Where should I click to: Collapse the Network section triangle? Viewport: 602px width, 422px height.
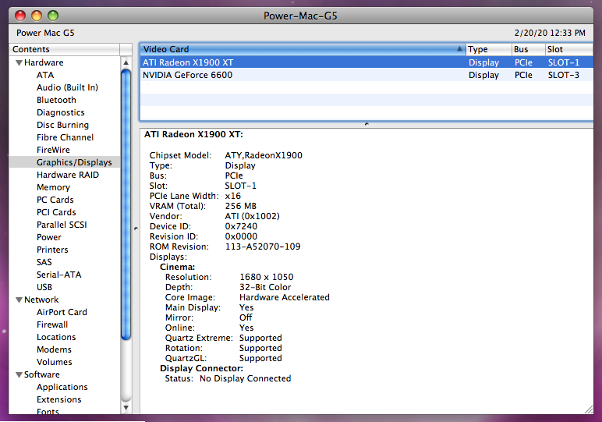click(19, 300)
